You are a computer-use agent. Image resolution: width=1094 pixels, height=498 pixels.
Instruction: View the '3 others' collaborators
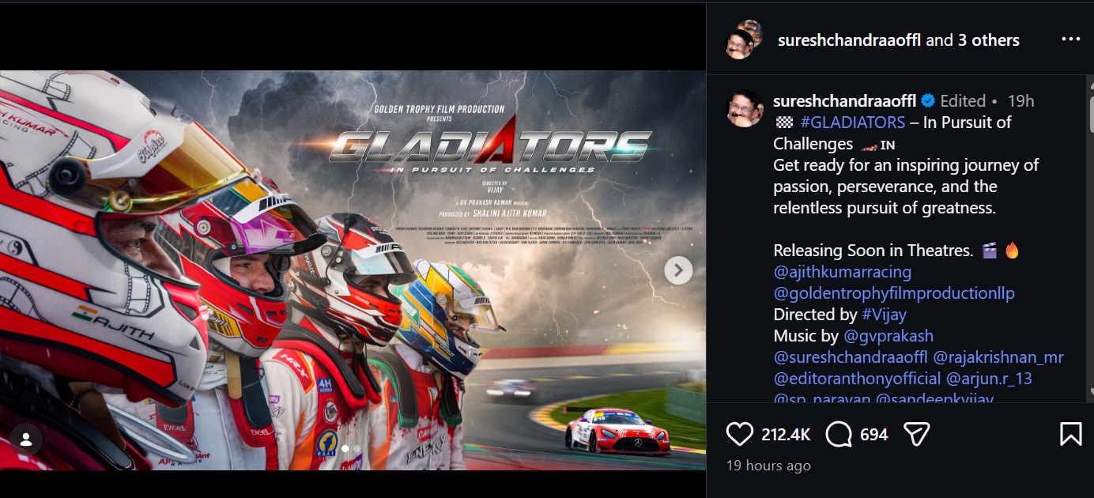(x=989, y=40)
